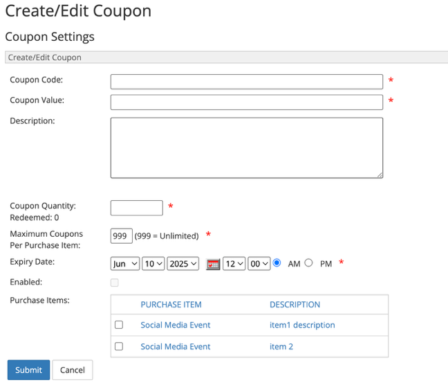Sort by DESCRIPTION column header
This screenshot has width=448, height=385.
click(295, 305)
